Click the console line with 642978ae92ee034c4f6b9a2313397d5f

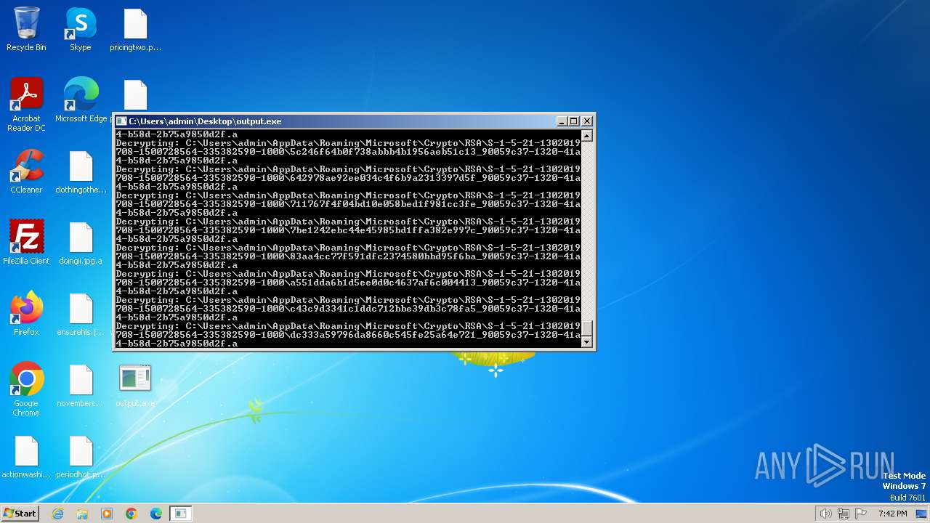[348, 178]
